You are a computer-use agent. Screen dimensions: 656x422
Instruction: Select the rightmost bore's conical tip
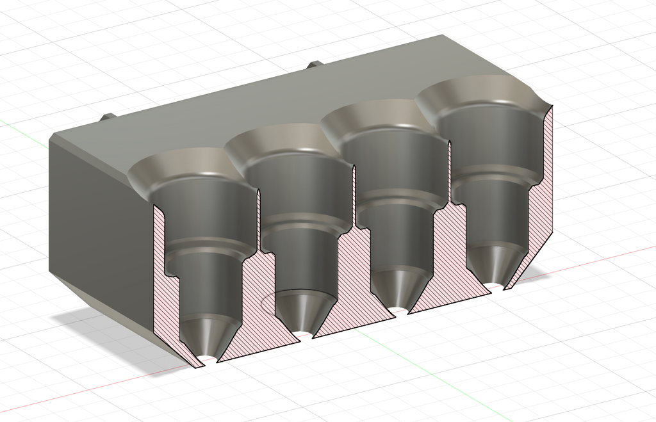pyautogui.click(x=495, y=266)
